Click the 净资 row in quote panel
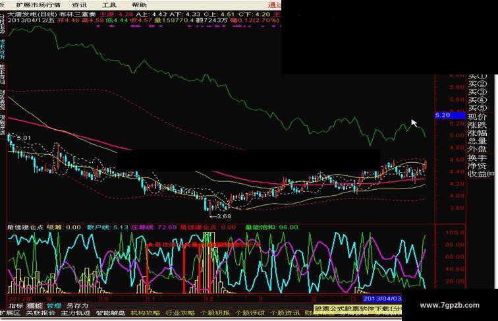This screenshot has height=321, width=498. [478, 165]
